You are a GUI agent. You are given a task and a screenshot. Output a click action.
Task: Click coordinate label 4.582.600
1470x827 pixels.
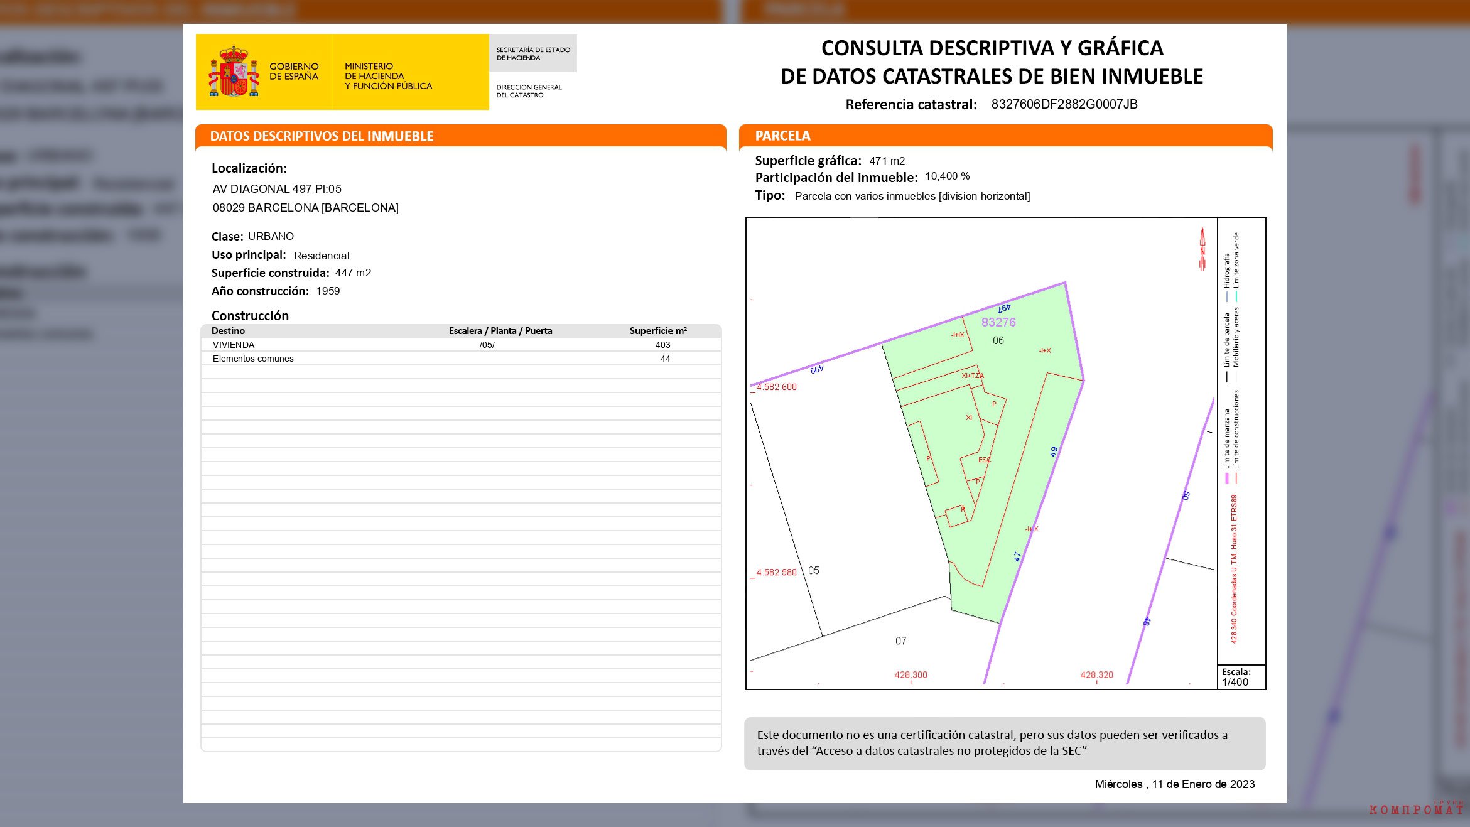[x=776, y=387]
